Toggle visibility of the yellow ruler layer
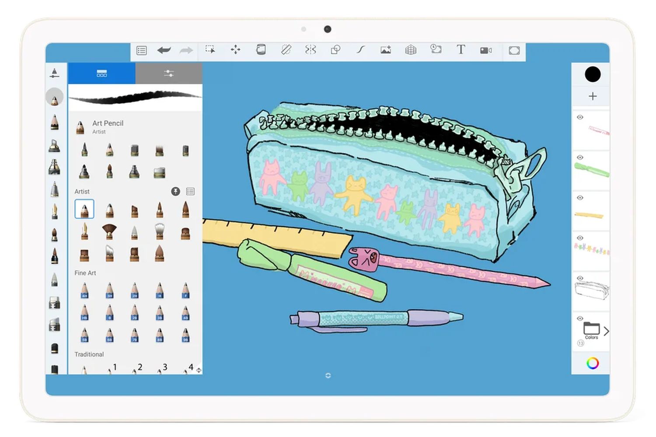The width and height of the screenshot is (656, 437). pos(580,198)
